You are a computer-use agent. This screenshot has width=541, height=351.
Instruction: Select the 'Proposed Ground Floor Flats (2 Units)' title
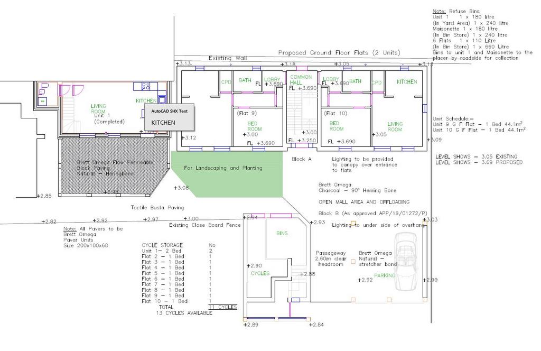[x=339, y=53]
